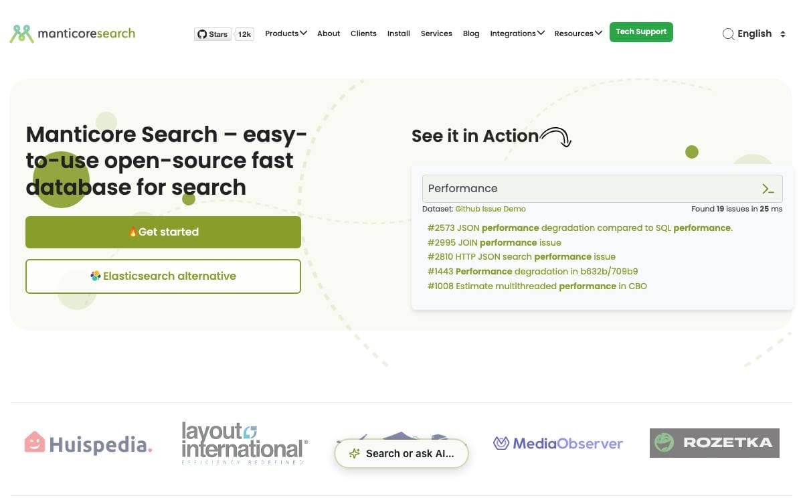The height and width of the screenshot is (502, 803).
Task: Click the ROZETKA client logo
Action: 715,443
